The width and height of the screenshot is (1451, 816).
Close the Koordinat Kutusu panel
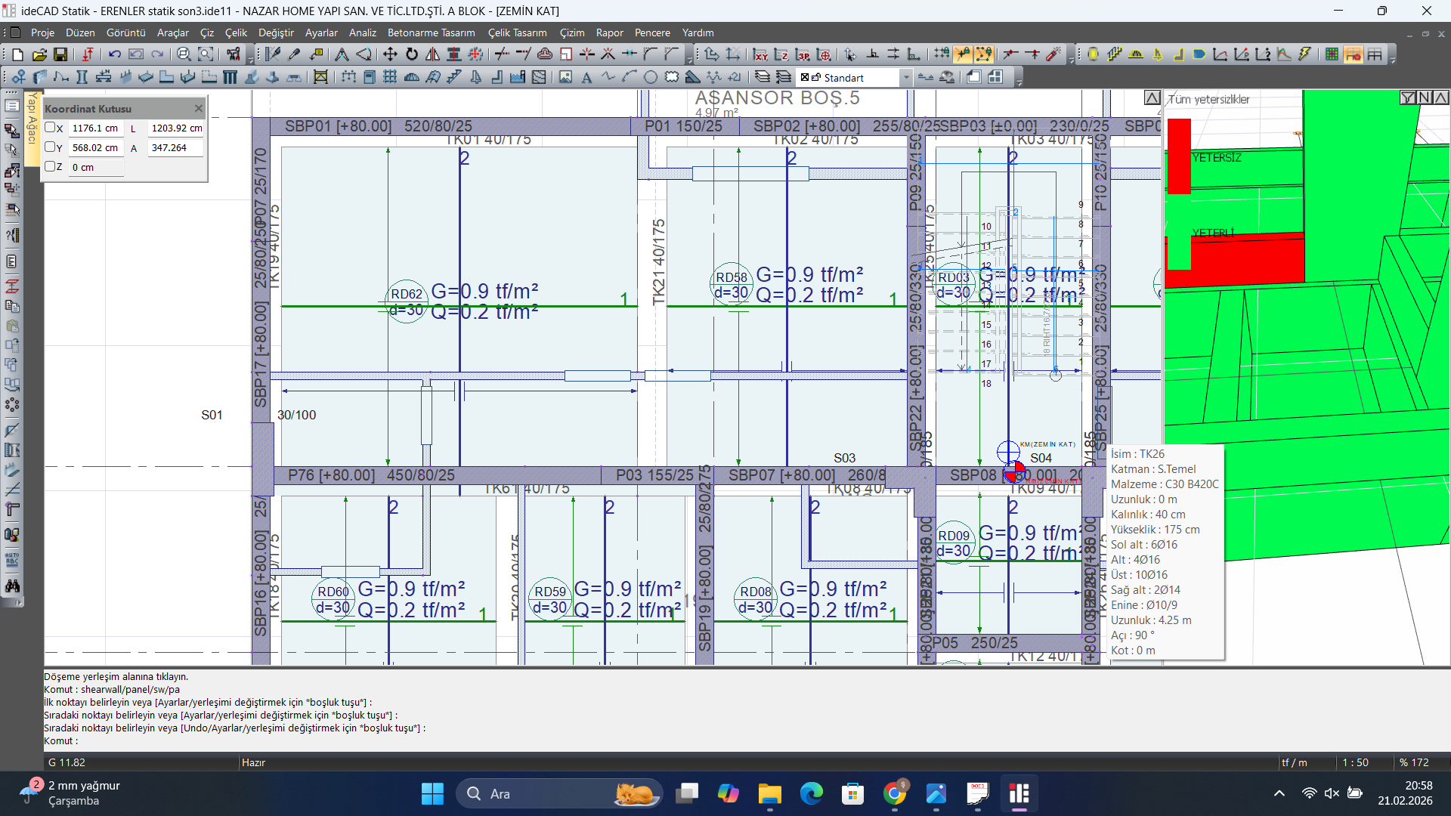tap(199, 109)
